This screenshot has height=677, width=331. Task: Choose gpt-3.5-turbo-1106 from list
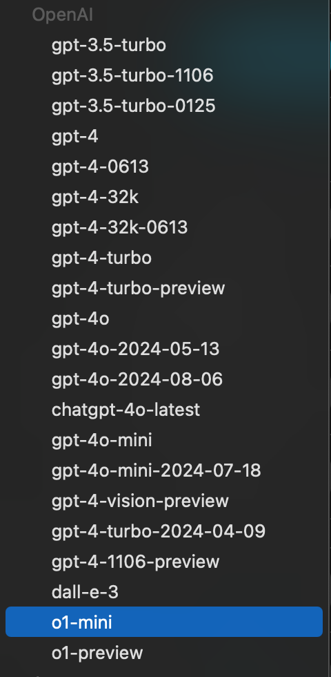coord(164,75)
